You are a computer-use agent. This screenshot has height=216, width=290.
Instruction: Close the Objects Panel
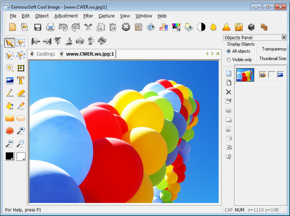284,37
